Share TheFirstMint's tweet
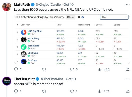 128,91
